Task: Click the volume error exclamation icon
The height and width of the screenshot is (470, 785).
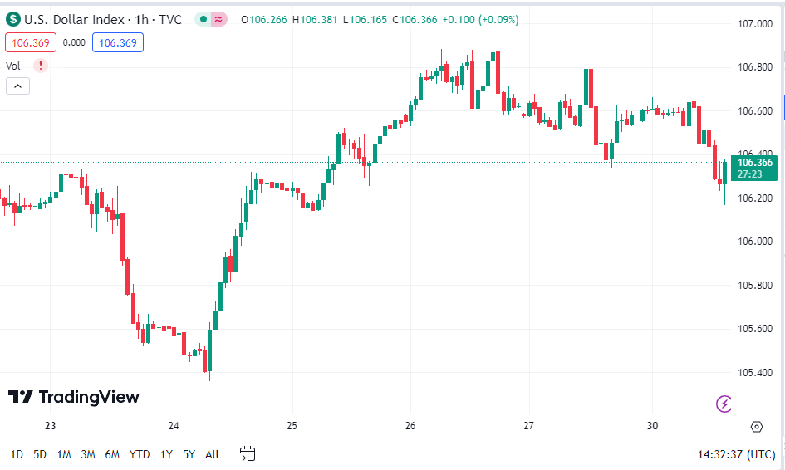Action: coord(41,66)
